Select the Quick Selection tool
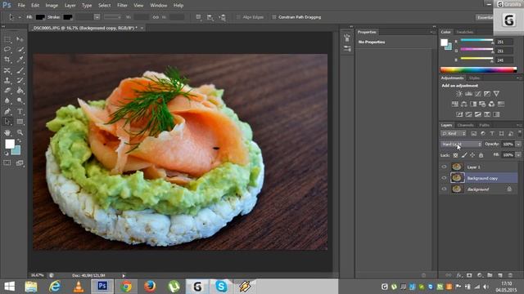The width and height of the screenshot is (524, 294). [x=20, y=50]
